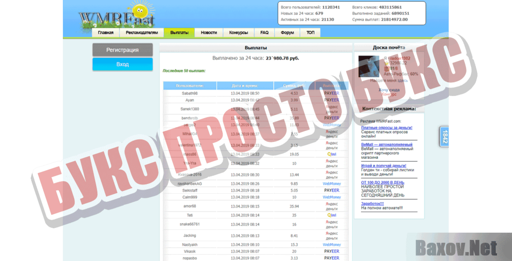Viewport: 512px width, 261px height.
Task: Switch to the ТОП tab
Action: click(310, 32)
